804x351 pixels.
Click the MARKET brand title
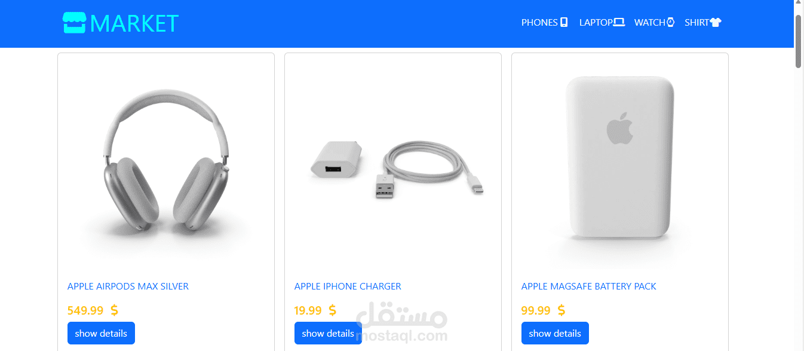click(134, 23)
